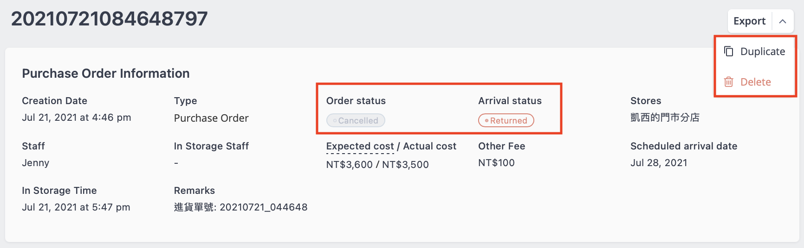Image resolution: width=804 pixels, height=248 pixels.
Task: Click the staff name Jenny
Action: coord(35,163)
